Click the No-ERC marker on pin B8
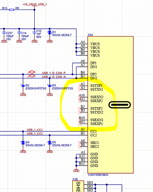153x192 pixels. 80,146
